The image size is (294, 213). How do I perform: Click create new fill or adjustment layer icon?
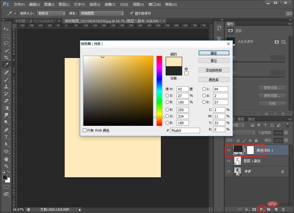tap(261, 209)
